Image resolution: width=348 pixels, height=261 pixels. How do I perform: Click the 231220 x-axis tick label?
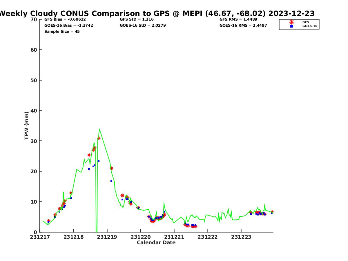(140, 237)
